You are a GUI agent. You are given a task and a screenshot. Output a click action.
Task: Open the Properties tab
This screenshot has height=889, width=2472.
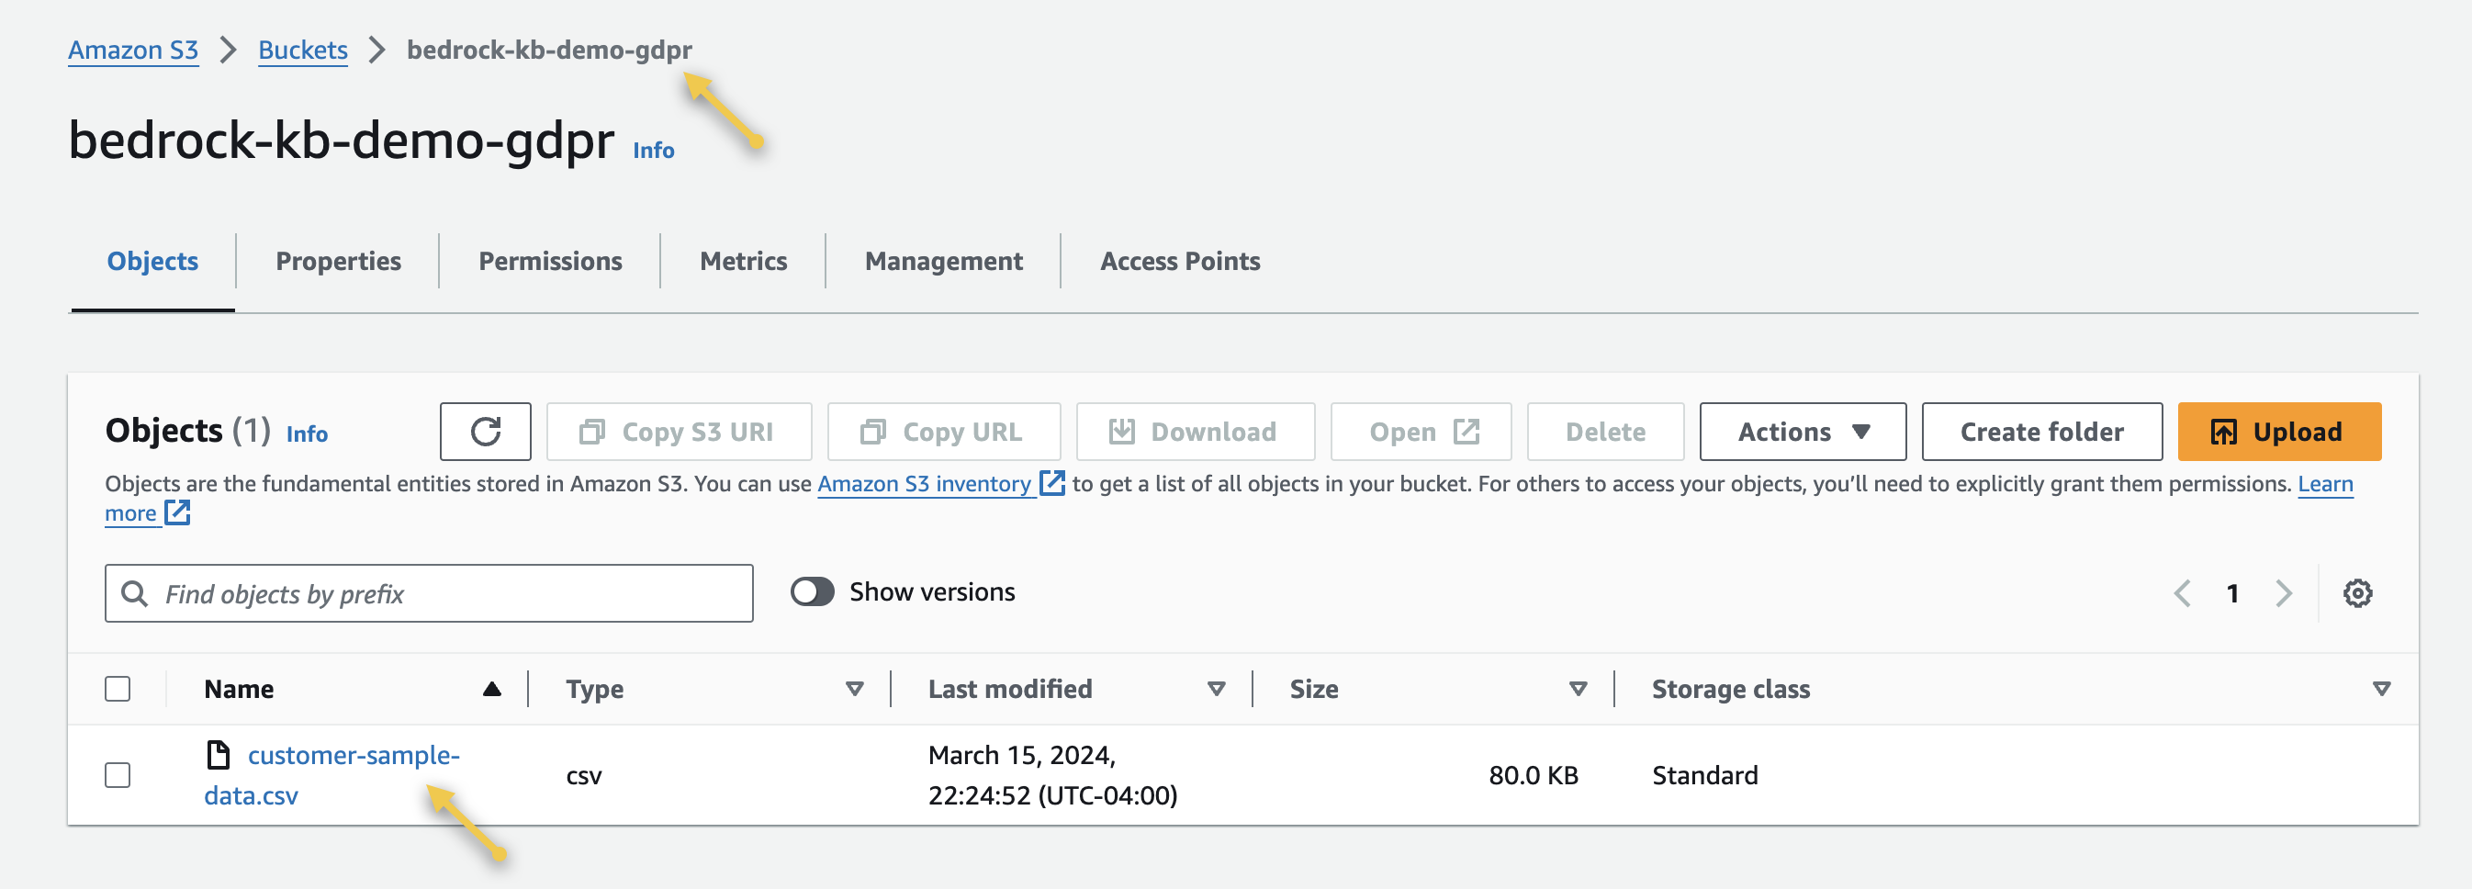click(338, 261)
